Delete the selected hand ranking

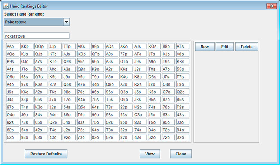246,47
